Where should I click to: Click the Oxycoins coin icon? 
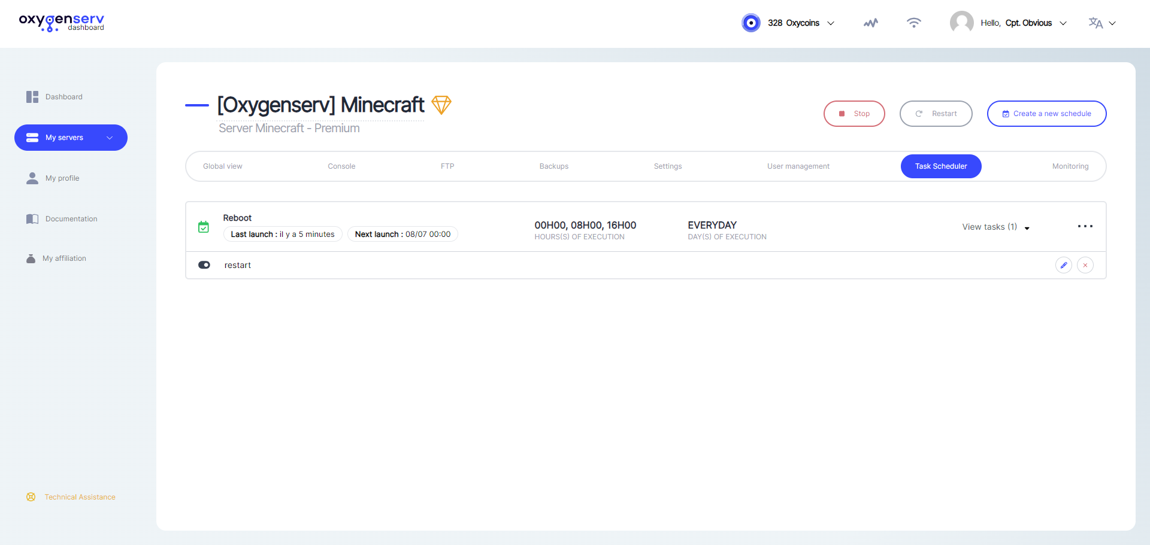tap(750, 23)
